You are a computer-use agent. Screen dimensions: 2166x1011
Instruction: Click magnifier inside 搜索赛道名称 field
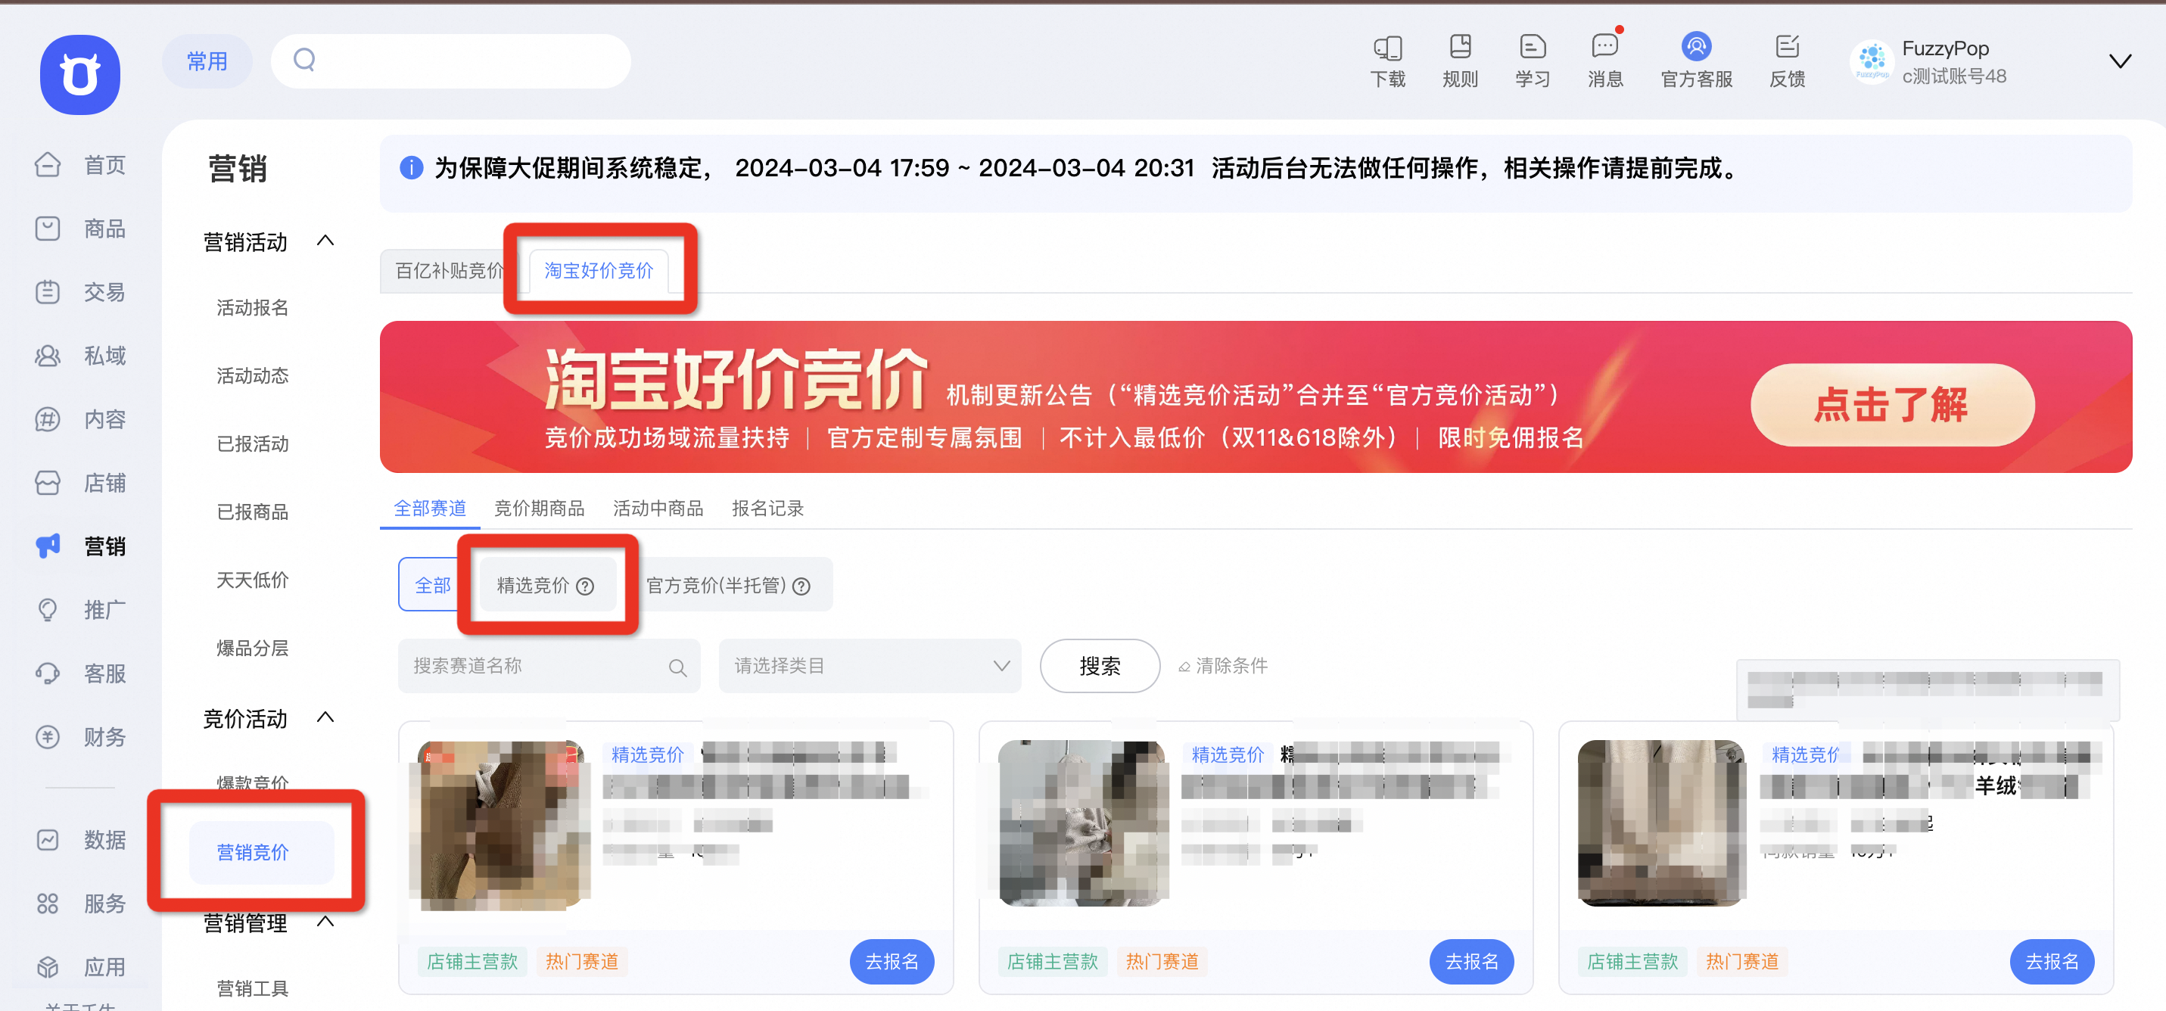[677, 668]
